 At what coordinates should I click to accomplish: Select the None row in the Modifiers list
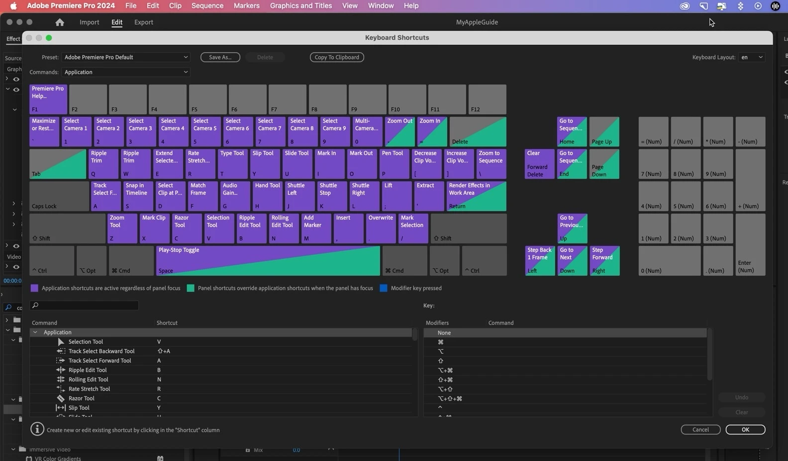coord(565,333)
